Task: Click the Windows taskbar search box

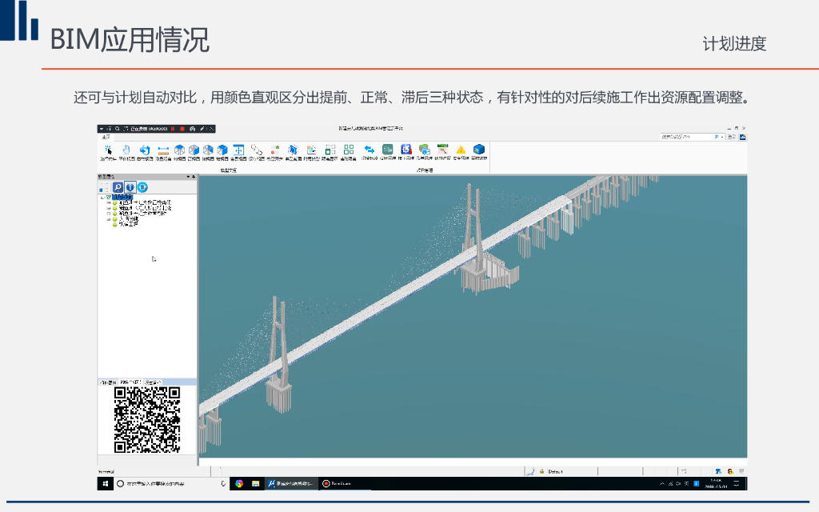Action: pyautogui.click(x=171, y=484)
